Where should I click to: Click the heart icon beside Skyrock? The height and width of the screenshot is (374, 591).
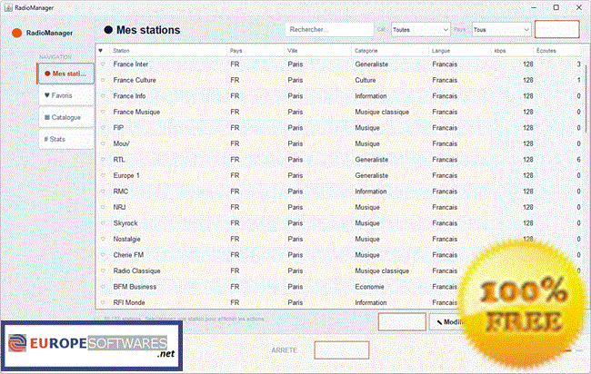pyautogui.click(x=103, y=223)
